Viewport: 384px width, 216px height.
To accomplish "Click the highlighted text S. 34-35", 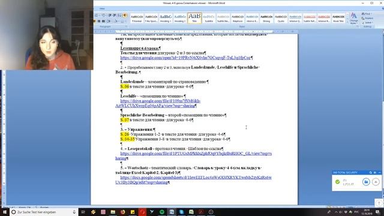I will (x=127, y=139).
